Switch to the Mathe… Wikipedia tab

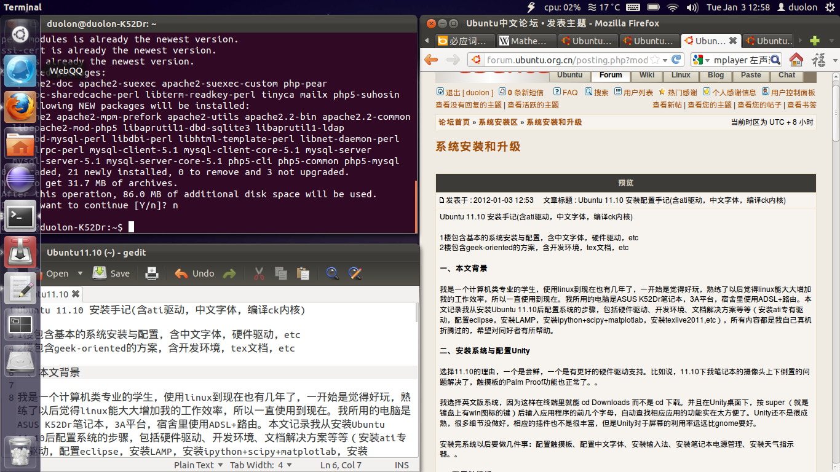pos(526,41)
